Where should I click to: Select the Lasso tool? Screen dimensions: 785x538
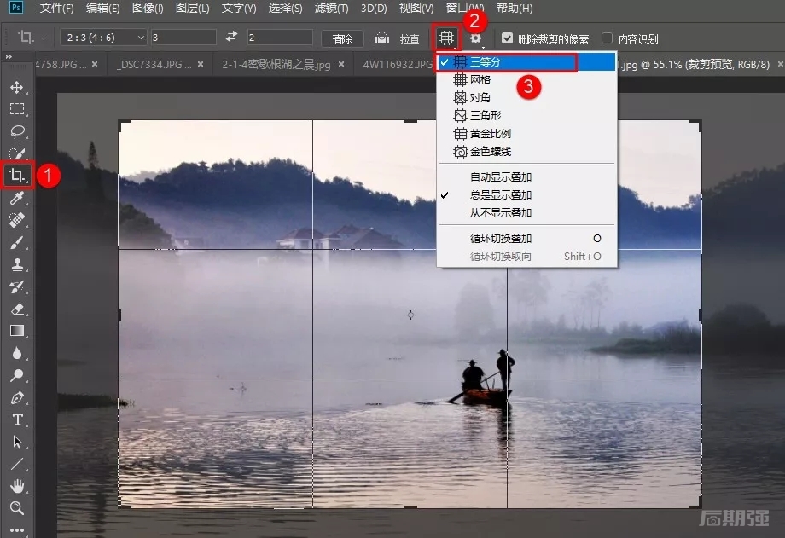pyautogui.click(x=17, y=131)
